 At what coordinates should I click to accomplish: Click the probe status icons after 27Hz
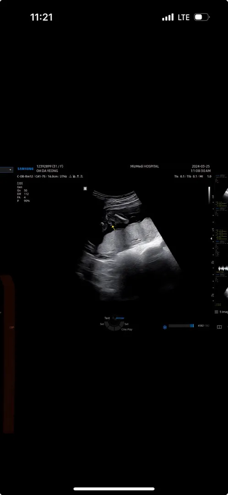pyautogui.click(x=76, y=176)
